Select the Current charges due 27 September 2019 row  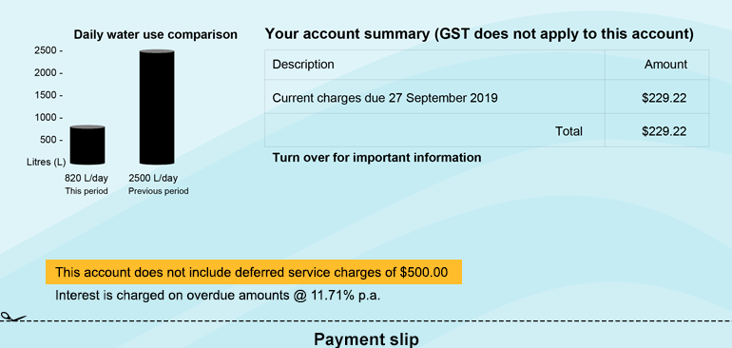point(487,97)
